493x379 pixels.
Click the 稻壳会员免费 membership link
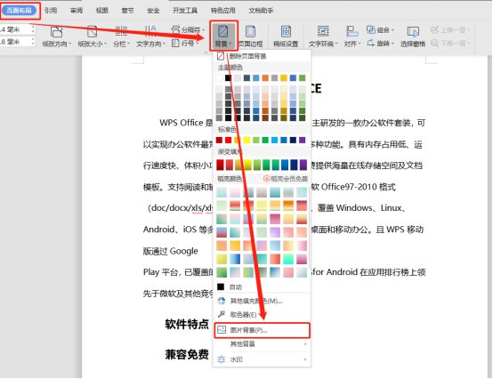(286, 179)
